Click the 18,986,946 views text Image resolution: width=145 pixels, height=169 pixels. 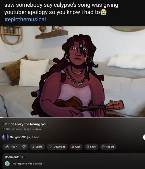pos(12,129)
